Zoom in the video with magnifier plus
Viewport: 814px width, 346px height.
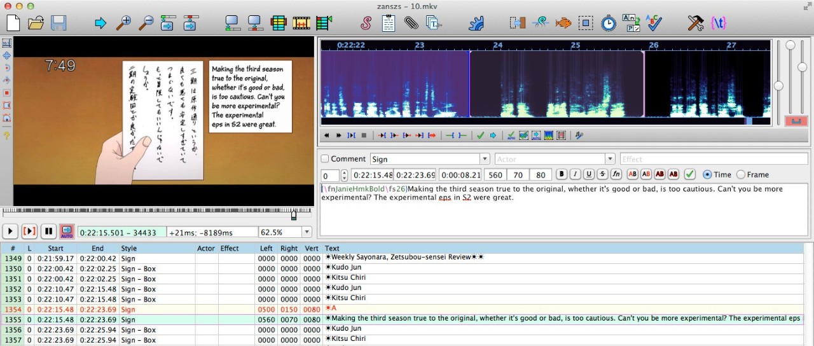coord(123,24)
